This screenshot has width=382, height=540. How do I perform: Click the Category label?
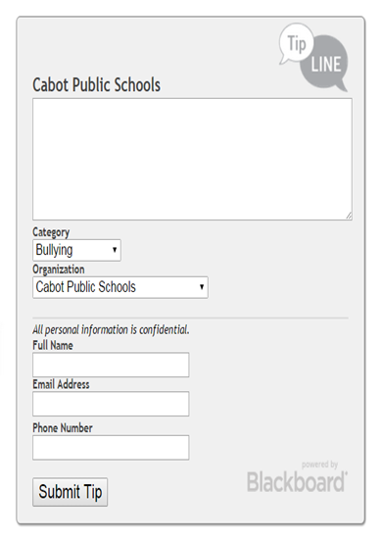pos(51,232)
